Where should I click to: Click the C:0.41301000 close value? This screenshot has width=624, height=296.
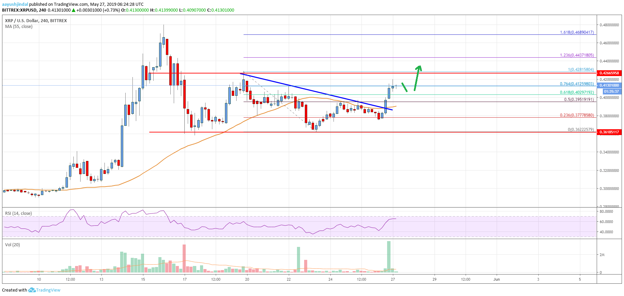click(221, 10)
